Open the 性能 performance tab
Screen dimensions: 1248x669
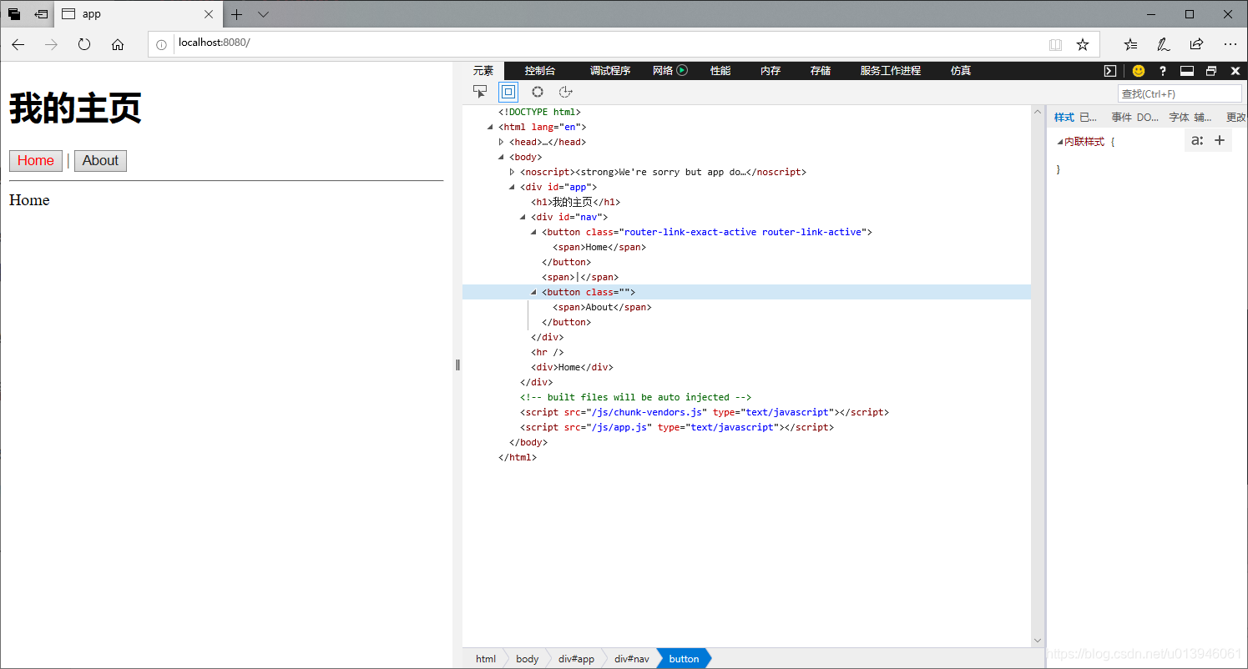720,71
